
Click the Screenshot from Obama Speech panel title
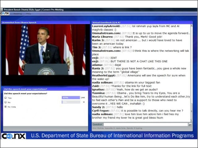[x=19, y=23]
